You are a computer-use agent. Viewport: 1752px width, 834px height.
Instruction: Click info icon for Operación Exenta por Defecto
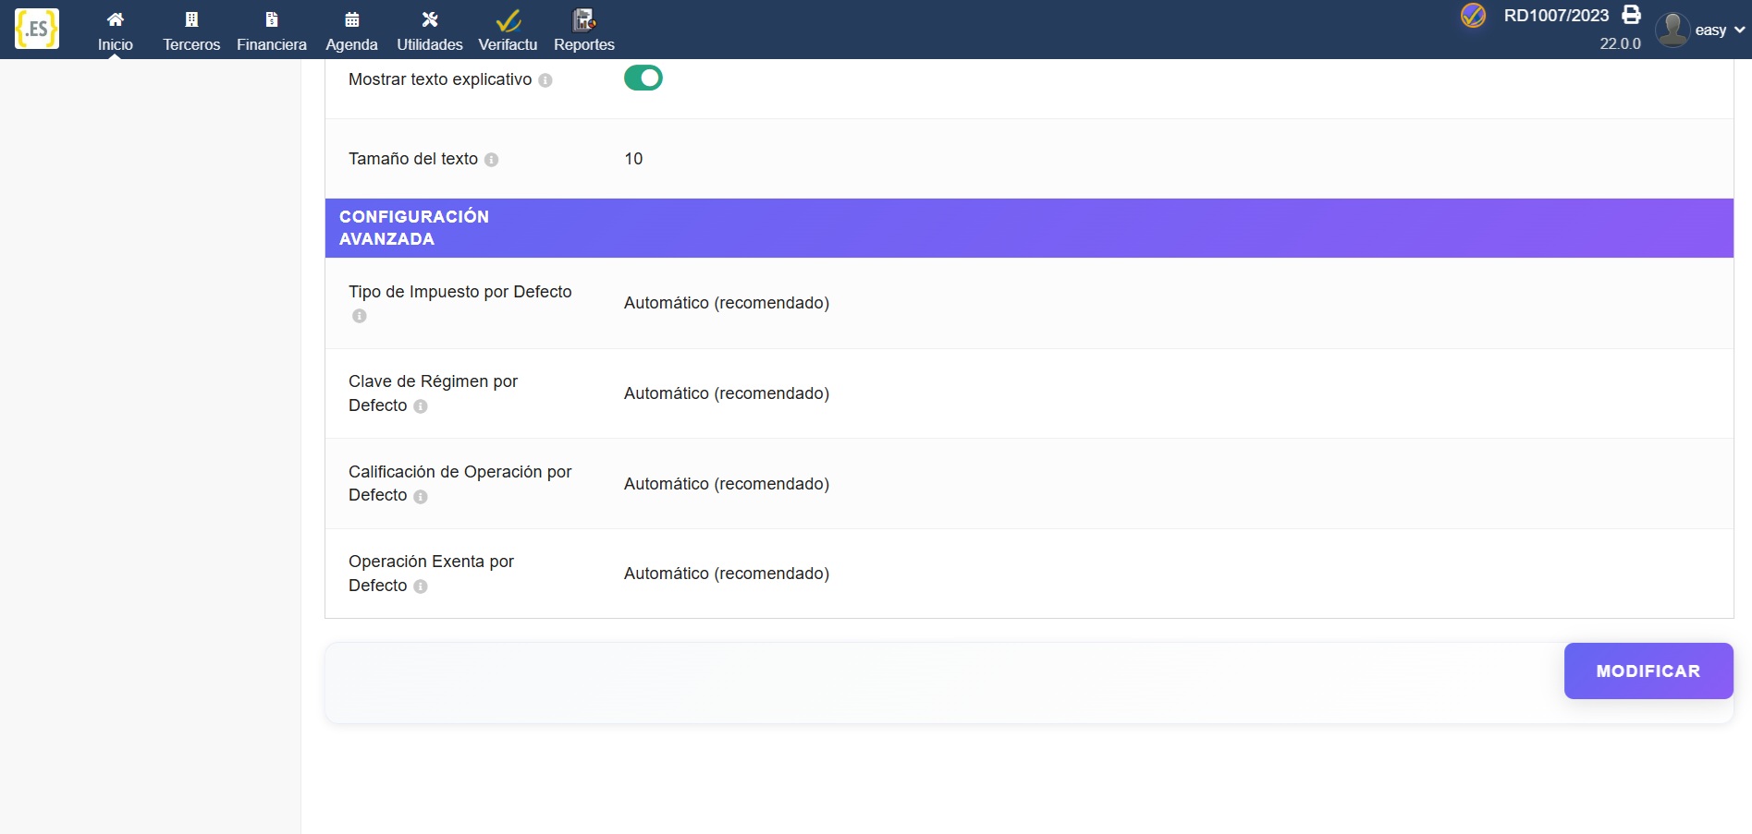(421, 586)
